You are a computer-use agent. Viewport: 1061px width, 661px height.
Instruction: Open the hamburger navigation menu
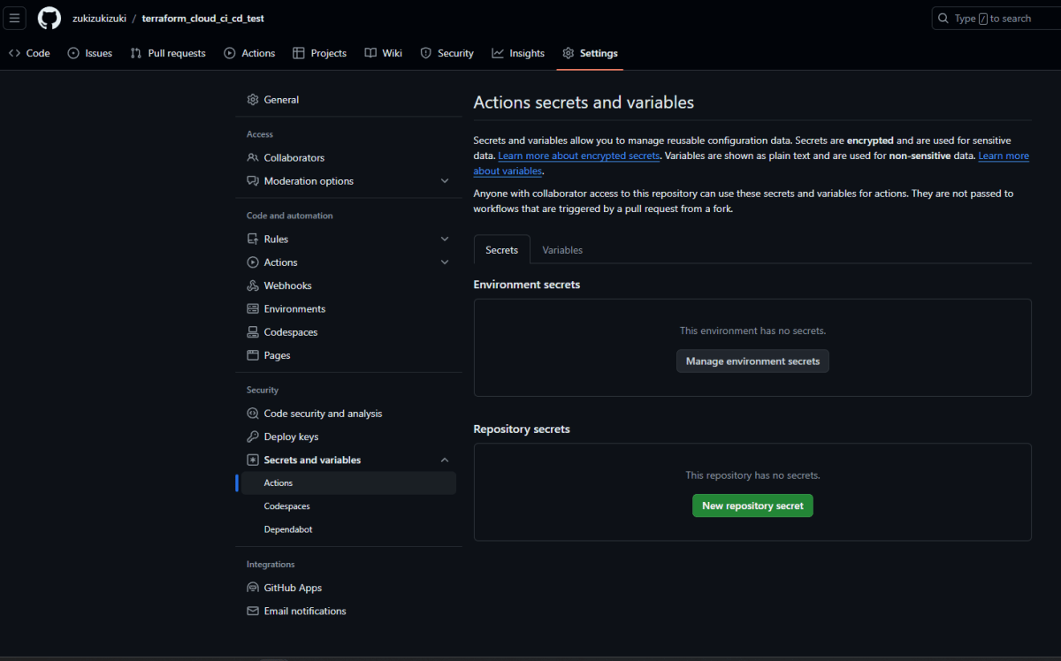pos(15,18)
